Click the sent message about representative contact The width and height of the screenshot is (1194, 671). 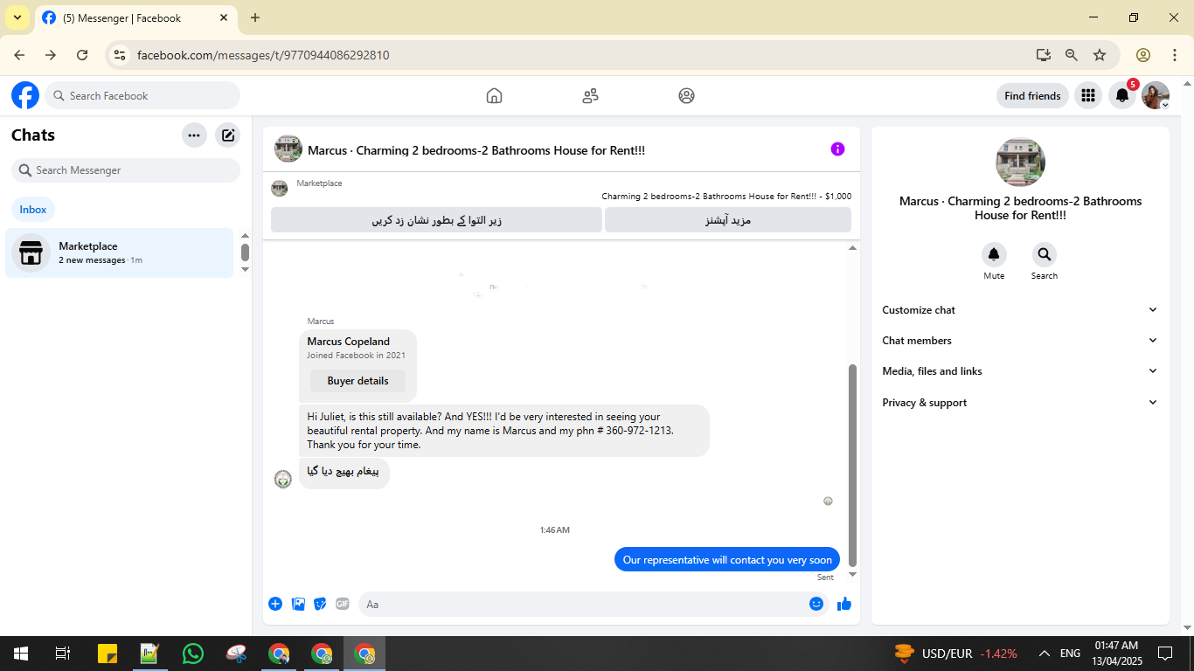click(727, 560)
